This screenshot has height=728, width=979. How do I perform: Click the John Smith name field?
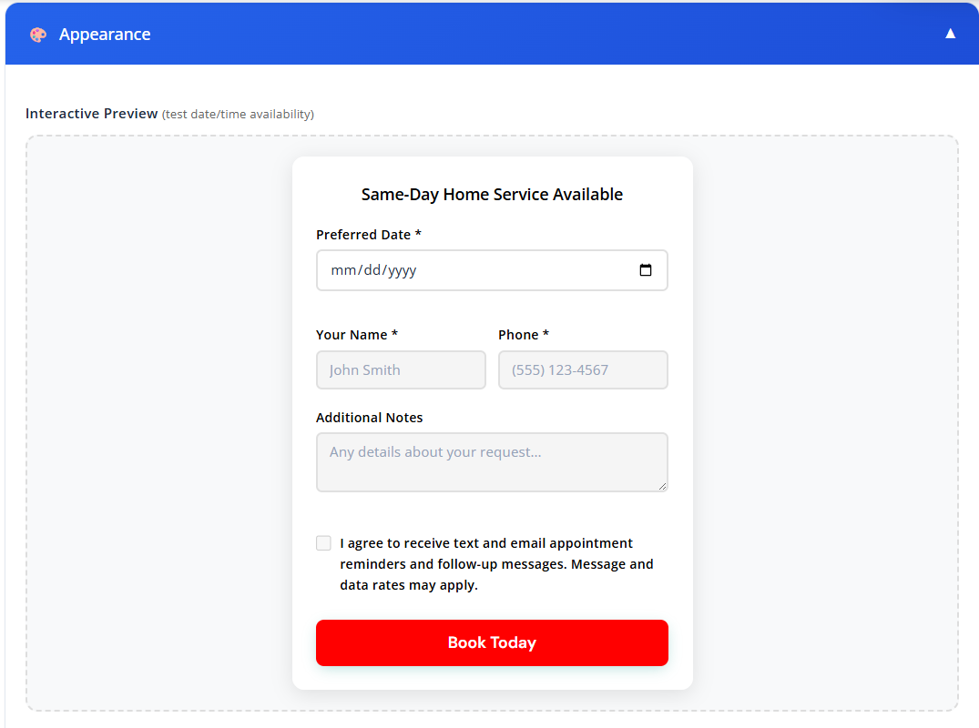click(x=401, y=369)
